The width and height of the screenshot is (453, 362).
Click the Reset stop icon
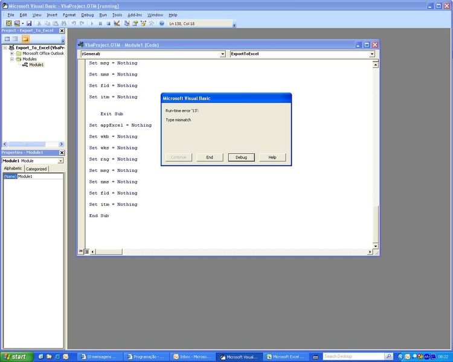(x=108, y=24)
